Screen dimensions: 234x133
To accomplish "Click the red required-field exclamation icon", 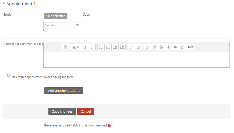I will [109, 126].
